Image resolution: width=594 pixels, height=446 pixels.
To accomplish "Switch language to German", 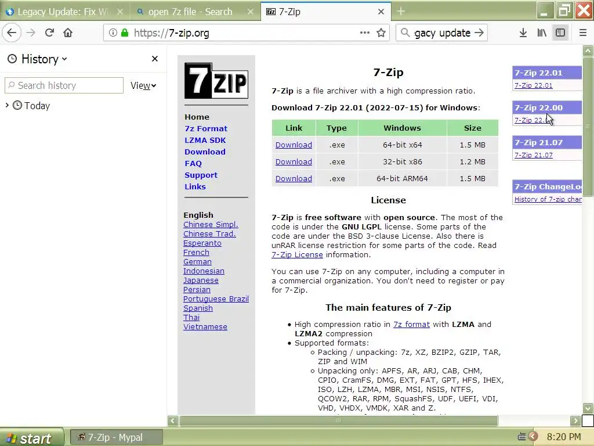I will 197,262.
